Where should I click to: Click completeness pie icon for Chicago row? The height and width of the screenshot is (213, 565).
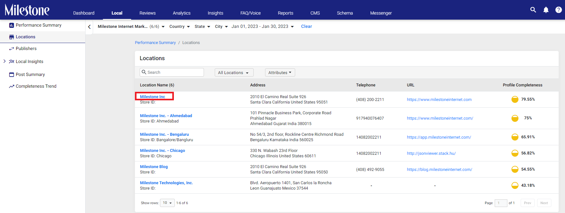(x=515, y=153)
